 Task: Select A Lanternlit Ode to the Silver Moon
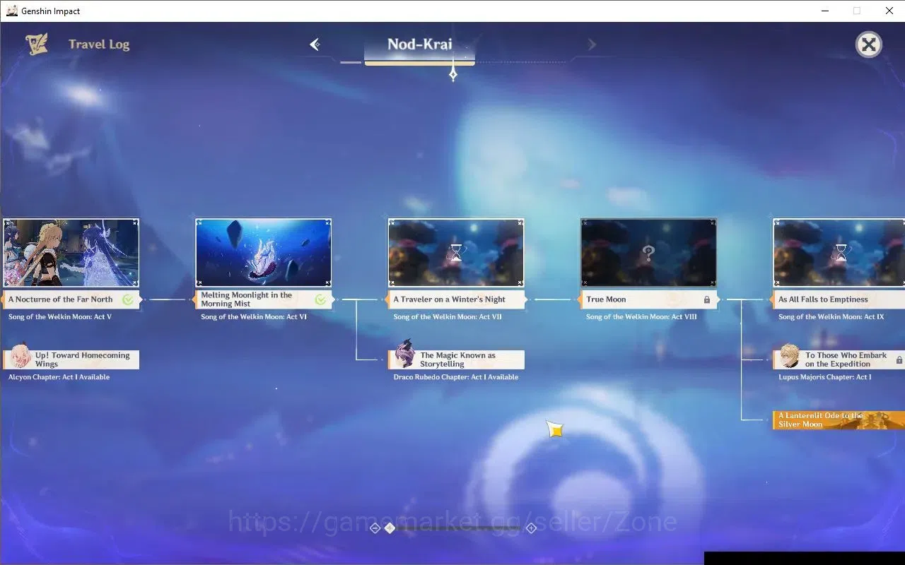click(839, 420)
